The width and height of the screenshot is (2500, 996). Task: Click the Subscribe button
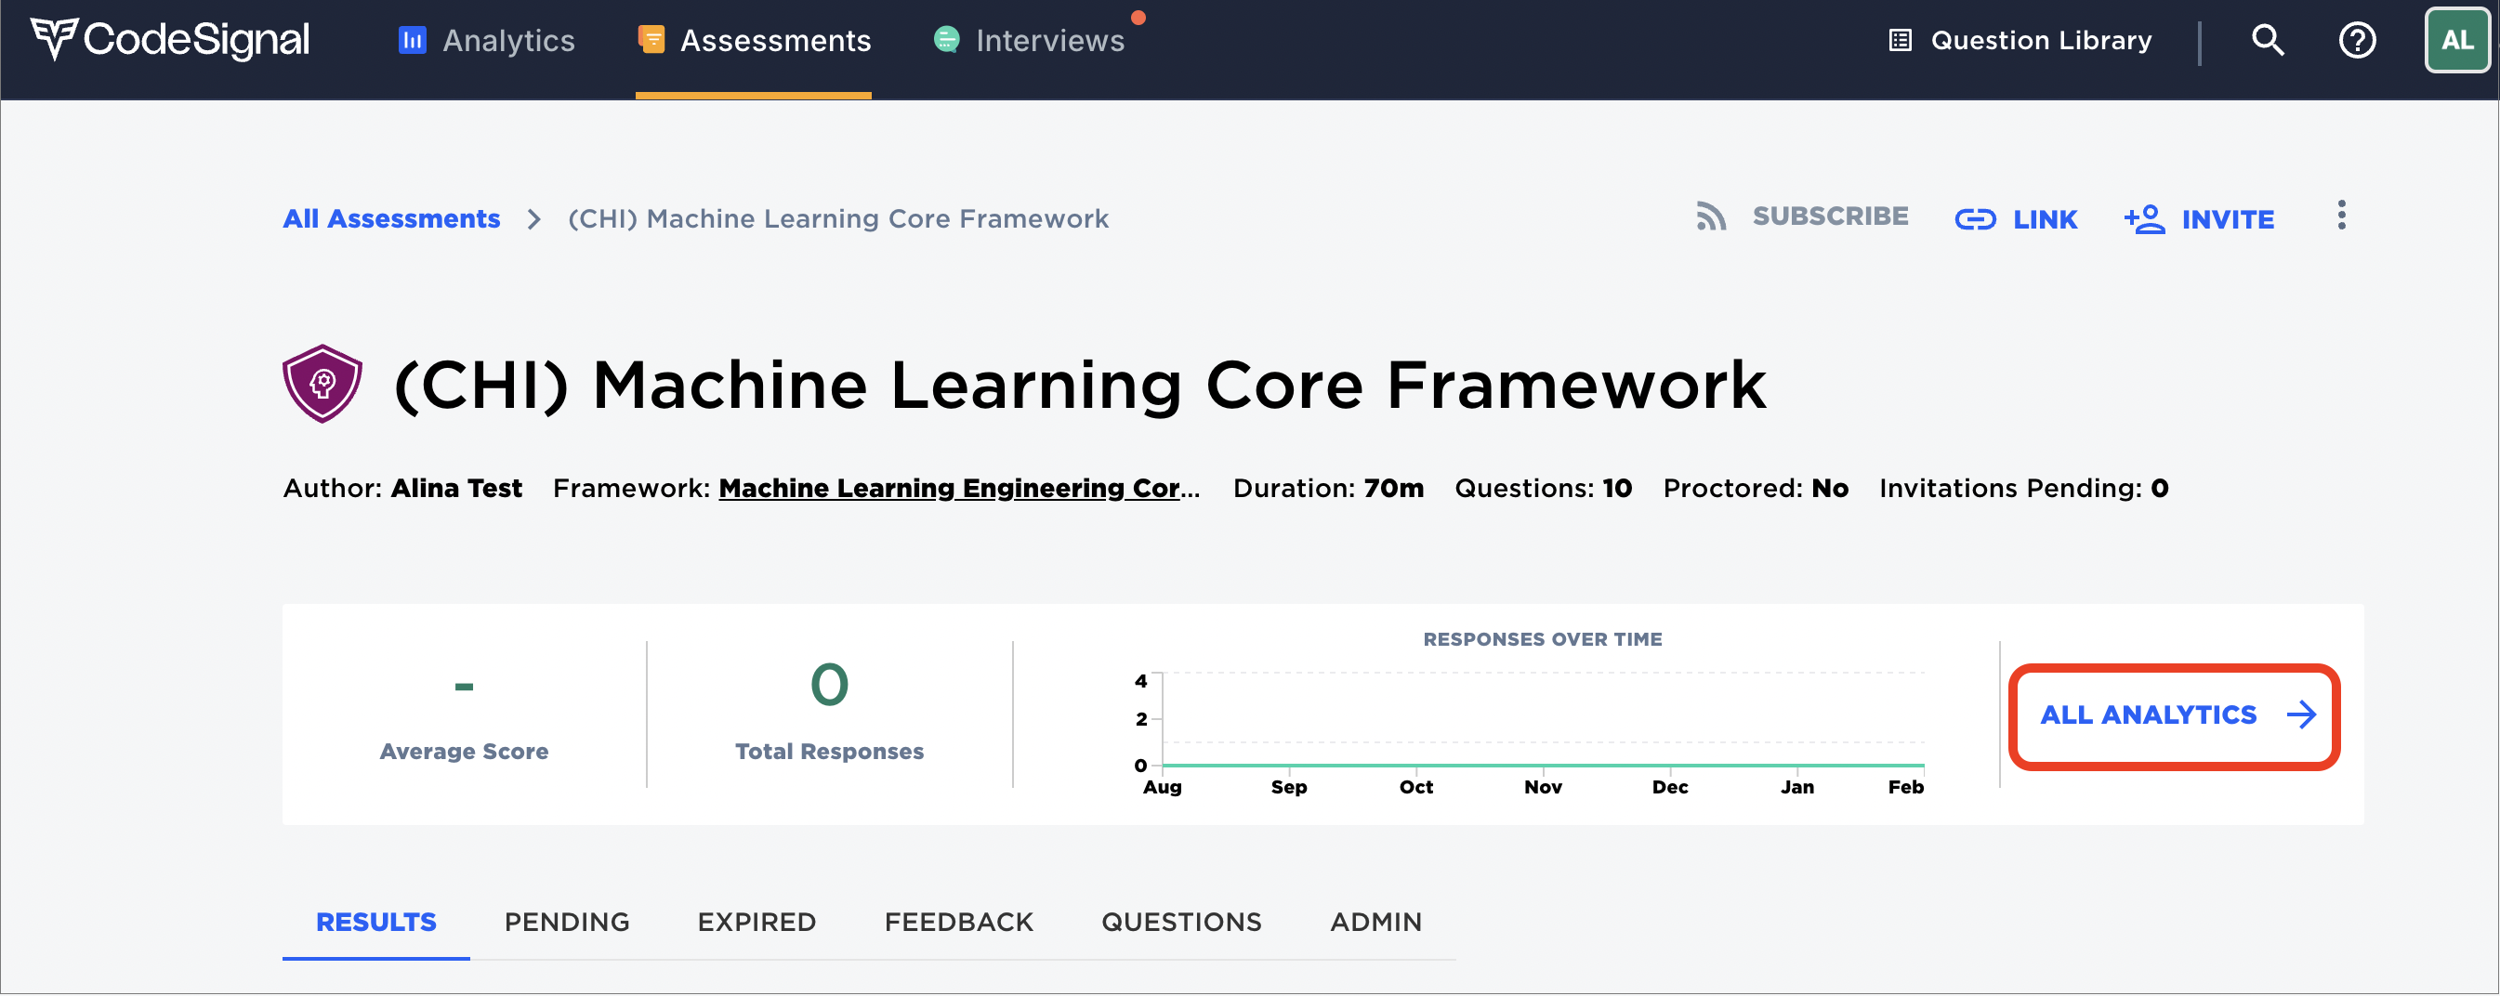tap(1801, 216)
